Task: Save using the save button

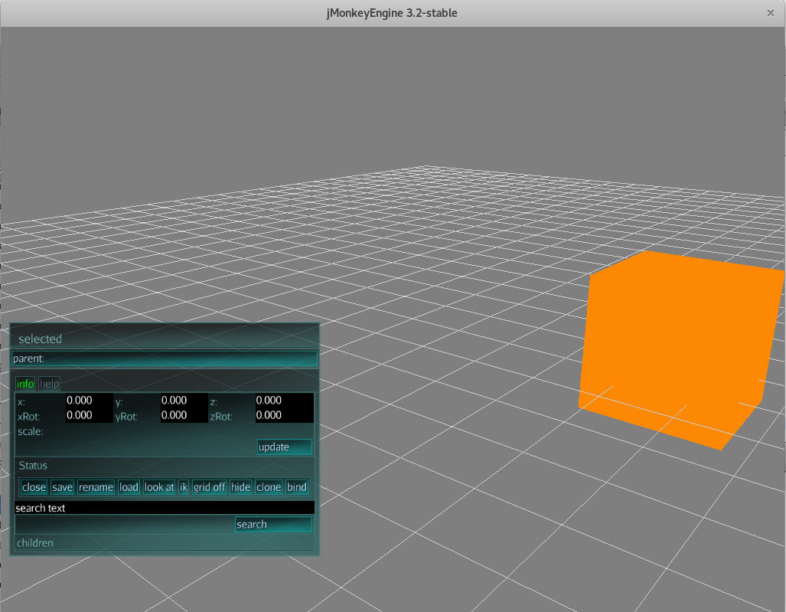Action: [x=62, y=487]
